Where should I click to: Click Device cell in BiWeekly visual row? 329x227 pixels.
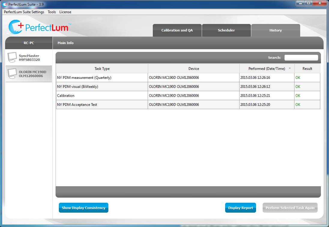194,87
